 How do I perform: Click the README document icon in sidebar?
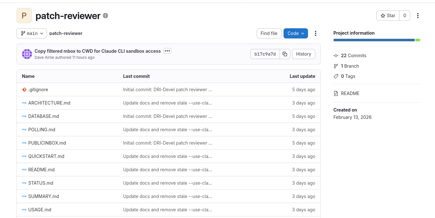pyautogui.click(x=336, y=93)
